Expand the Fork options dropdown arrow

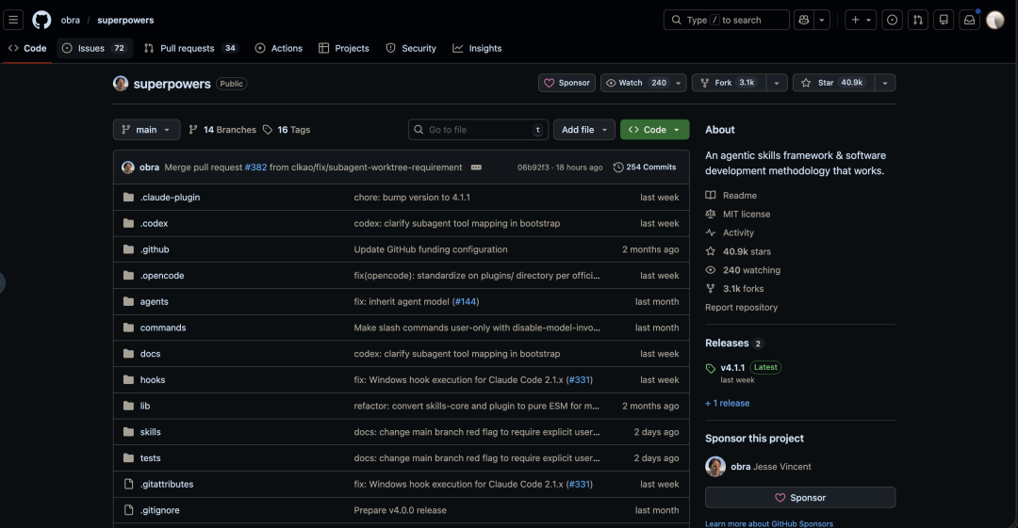pos(777,83)
